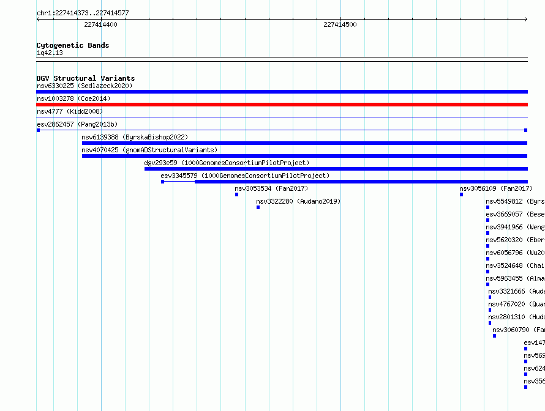Viewport: 545px width, 411px height.
Task: Click the 1q42.13 band label
Action: 50,53
